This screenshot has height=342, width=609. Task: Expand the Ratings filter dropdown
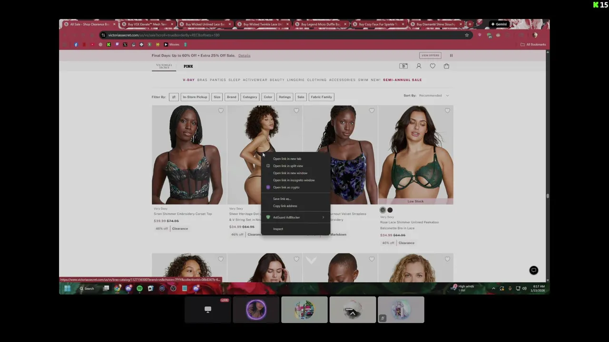click(x=285, y=97)
